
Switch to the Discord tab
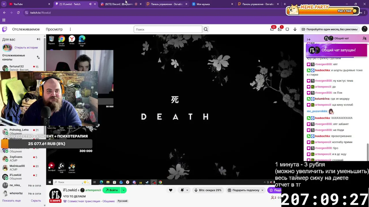click(x=121, y=4)
